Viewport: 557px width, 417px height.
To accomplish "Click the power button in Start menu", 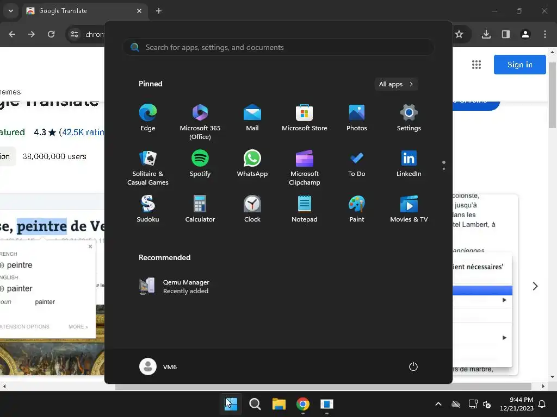I will pos(413,367).
